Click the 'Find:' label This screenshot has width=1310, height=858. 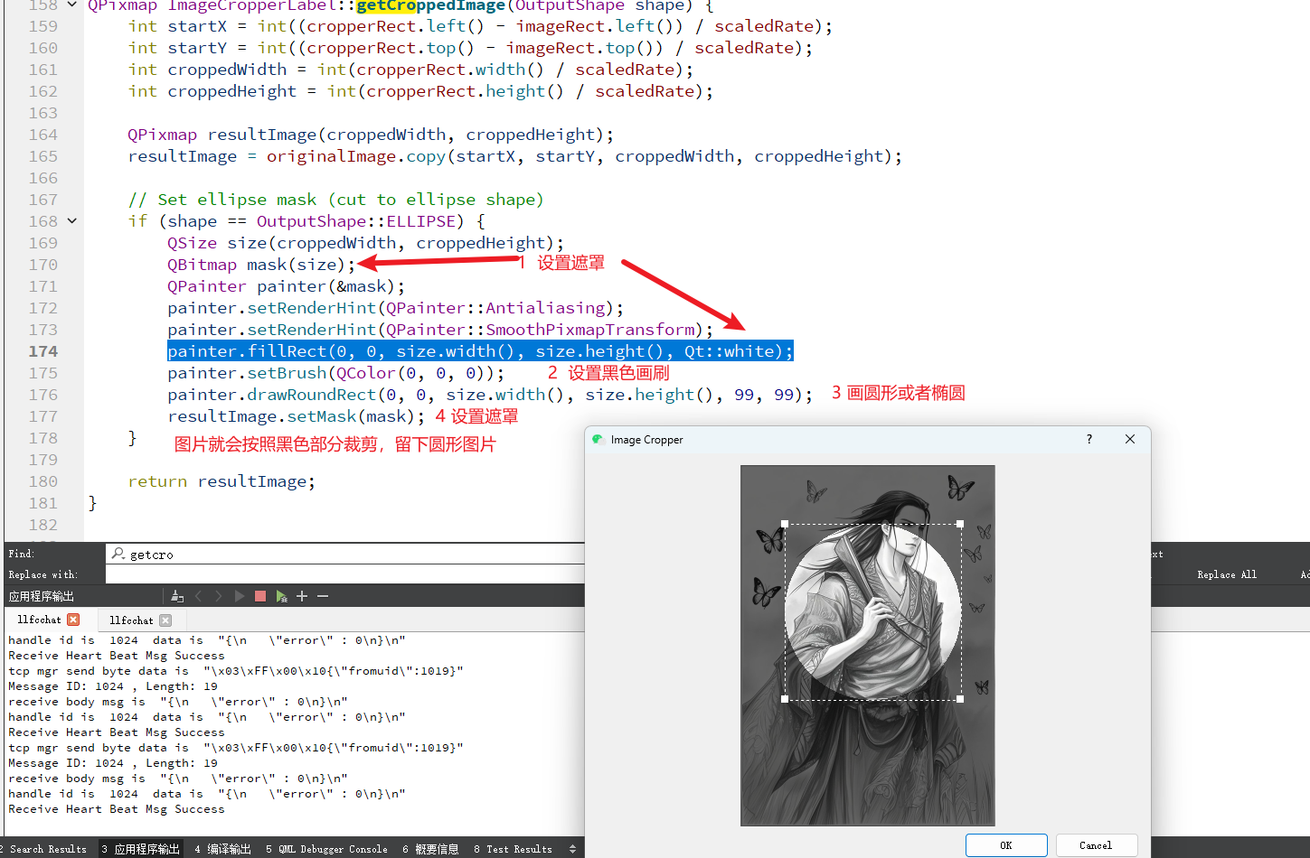[21, 554]
